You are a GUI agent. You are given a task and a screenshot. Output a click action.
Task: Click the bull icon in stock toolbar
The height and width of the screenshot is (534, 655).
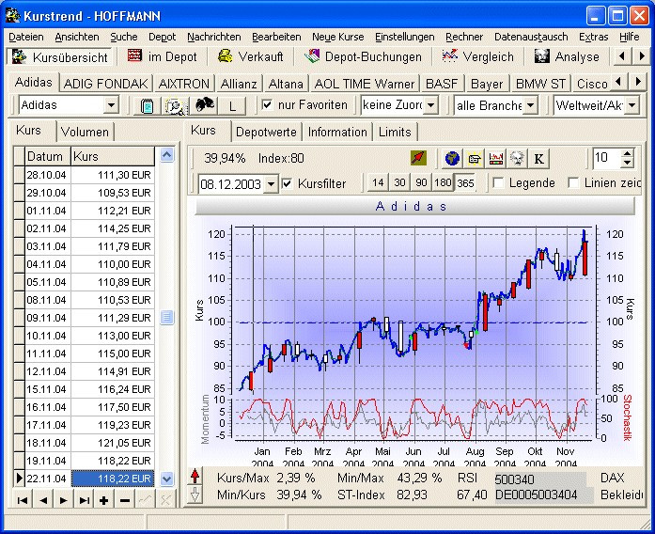204,105
